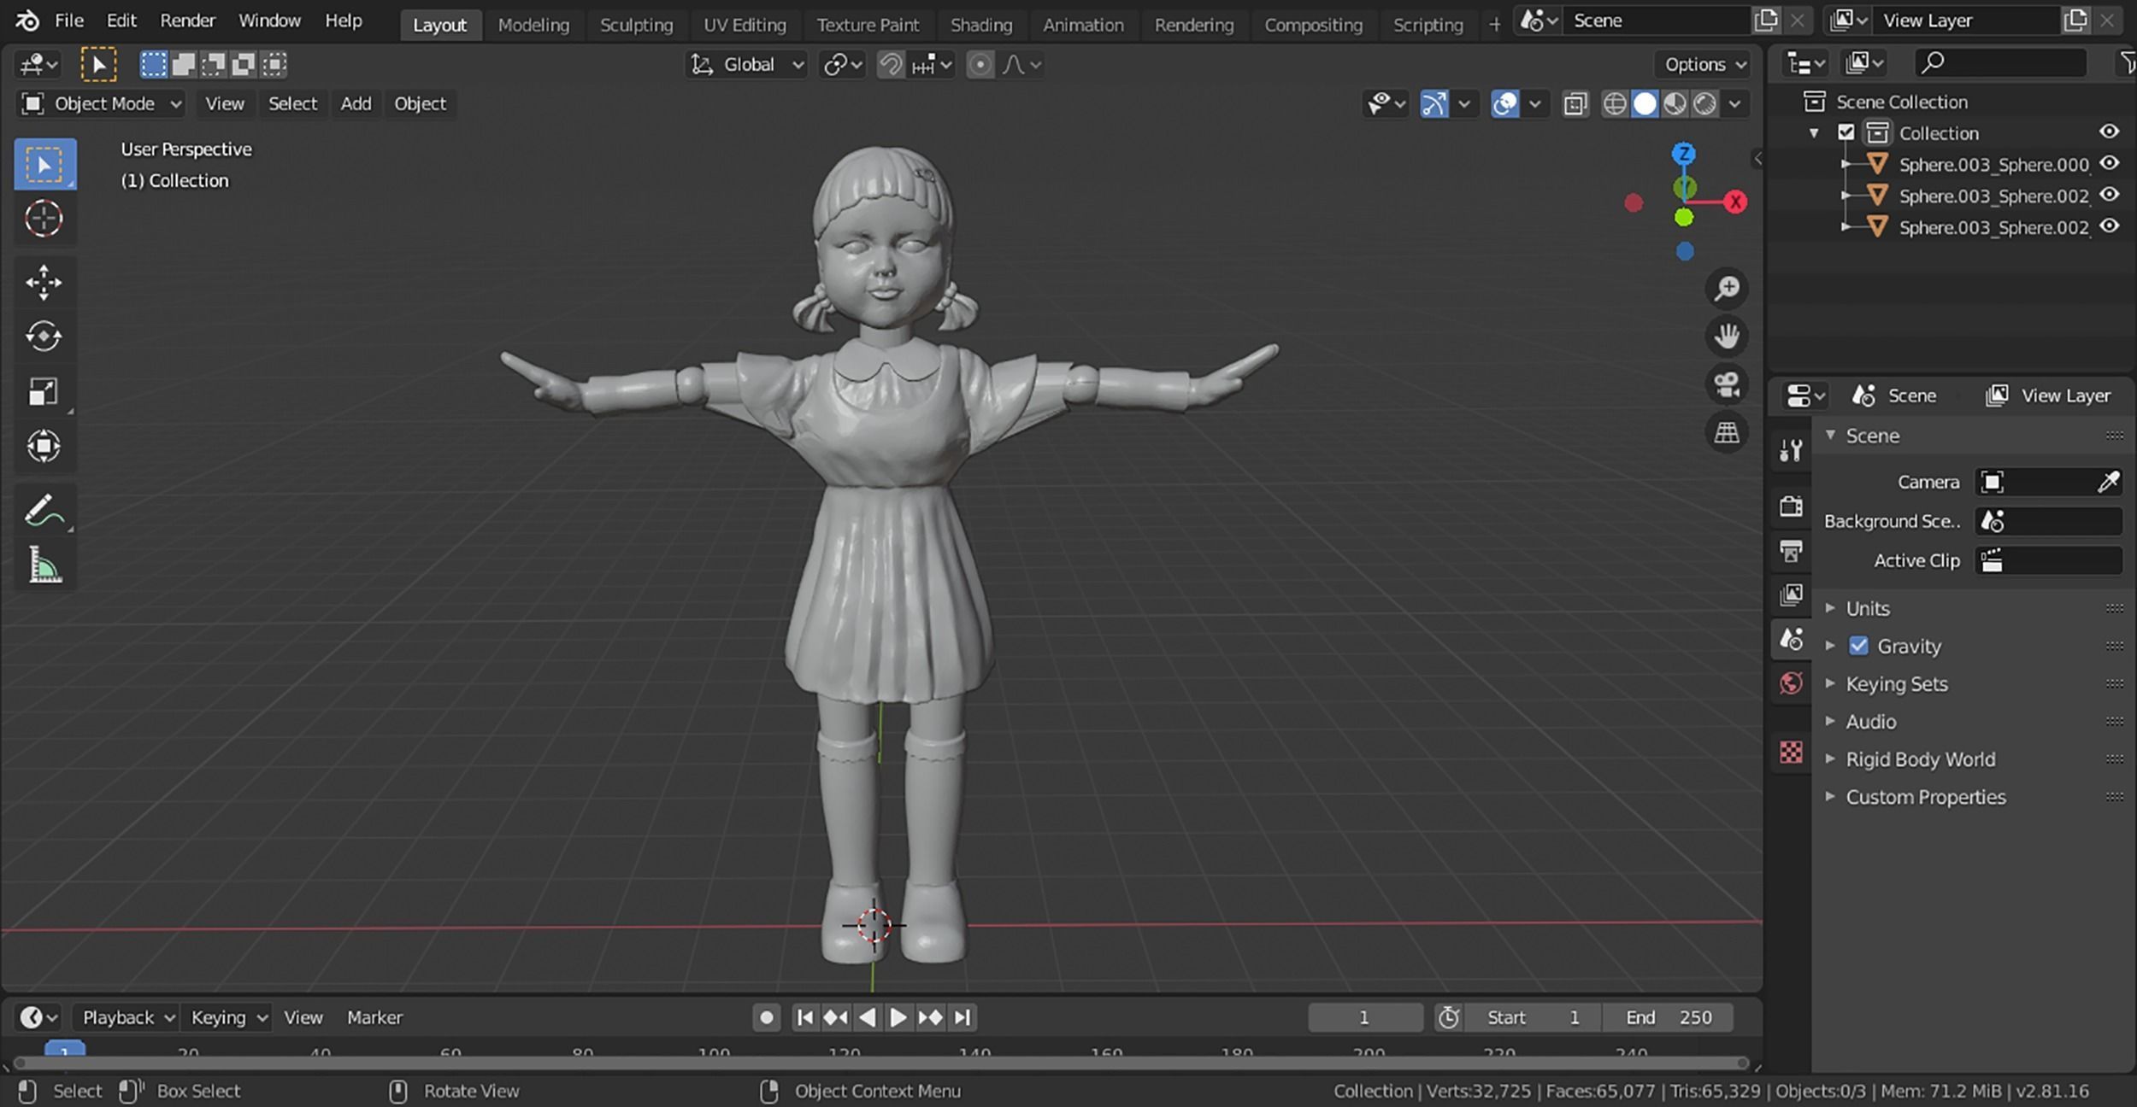The width and height of the screenshot is (2137, 1107).
Task: Toggle camera view in viewport
Action: [x=1727, y=384]
